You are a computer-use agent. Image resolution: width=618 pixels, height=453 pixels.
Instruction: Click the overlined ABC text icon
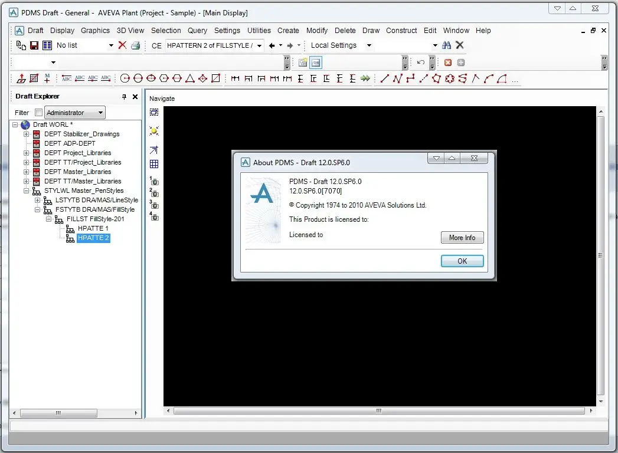pos(67,78)
